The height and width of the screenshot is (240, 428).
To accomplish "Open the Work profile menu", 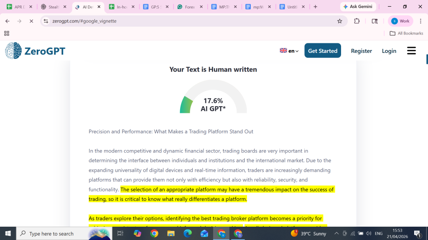I will (x=400, y=21).
